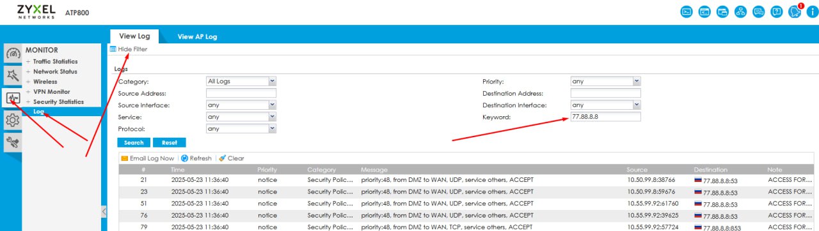819x231 pixels.
Task: Open Quick Setup wizard wand icon
Action: 13,75
